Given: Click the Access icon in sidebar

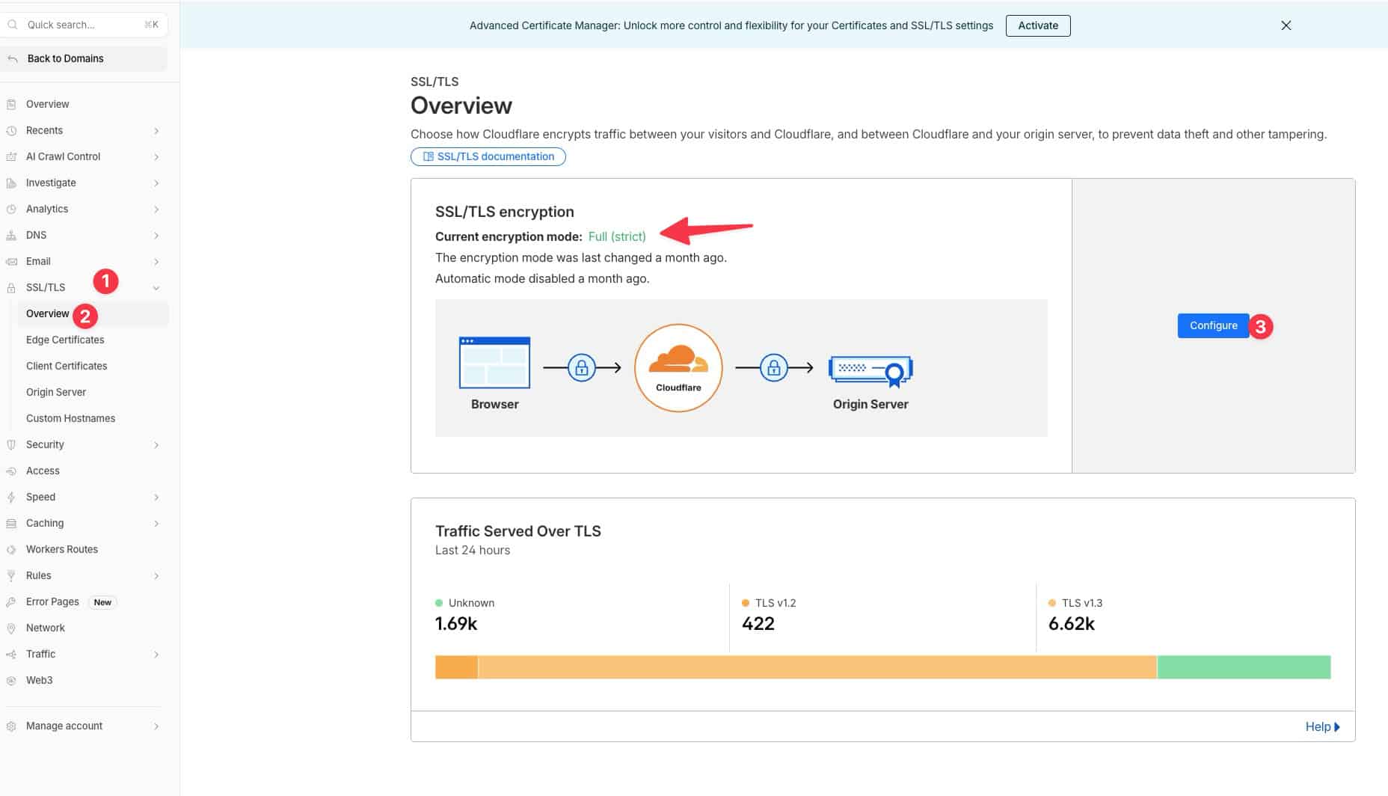Looking at the screenshot, I should tap(11, 471).
